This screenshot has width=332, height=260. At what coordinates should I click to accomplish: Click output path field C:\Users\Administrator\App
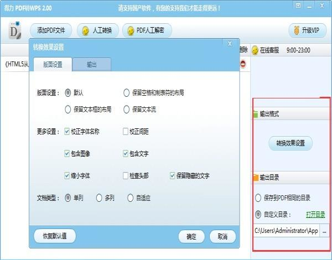click(286, 231)
